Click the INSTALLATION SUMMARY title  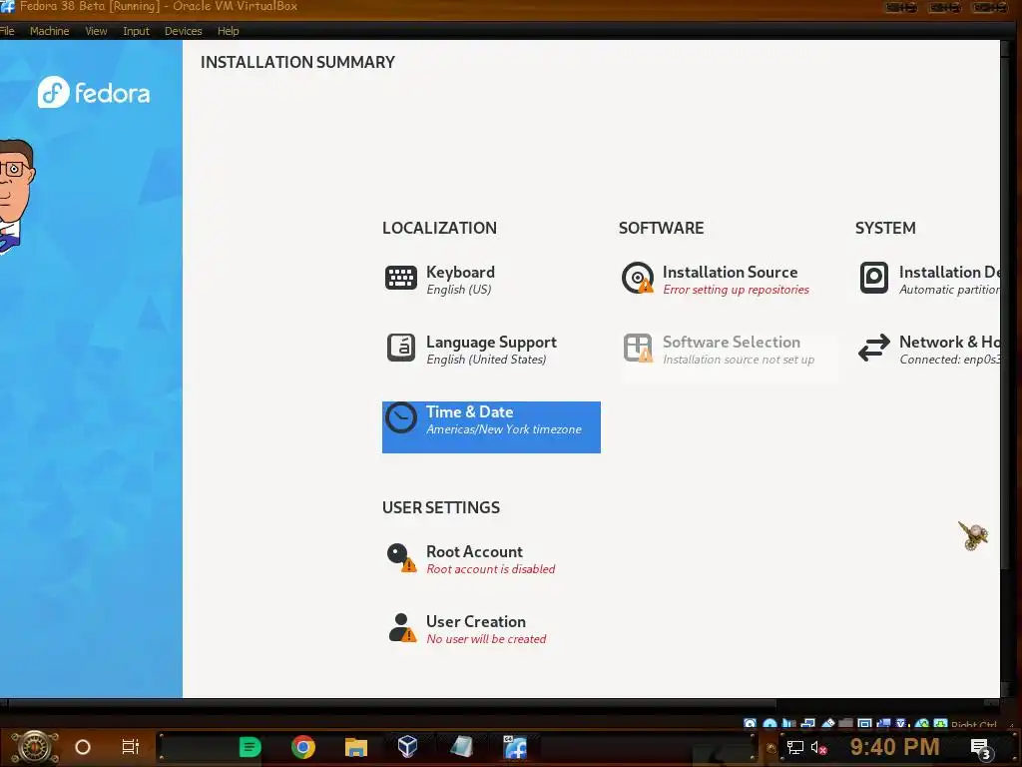click(x=297, y=62)
